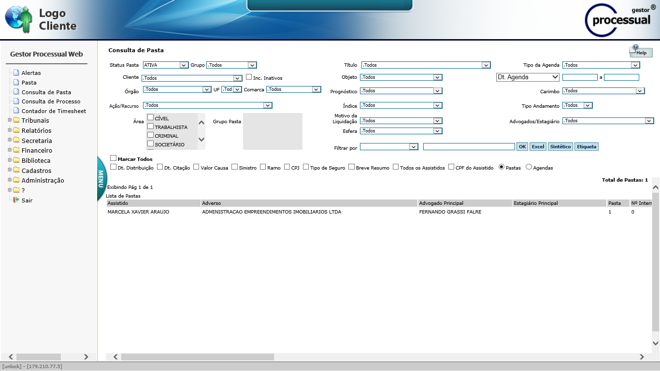The height and width of the screenshot is (371, 660).
Task: Click the results horizontal scrollbar thumb
Action: [x=198, y=357]
